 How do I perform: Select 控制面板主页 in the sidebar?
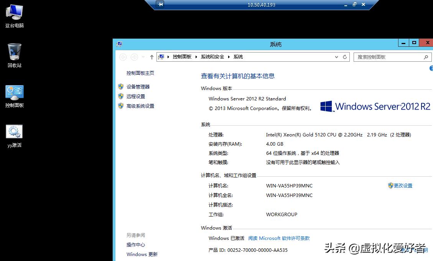(x=140, y=73)
